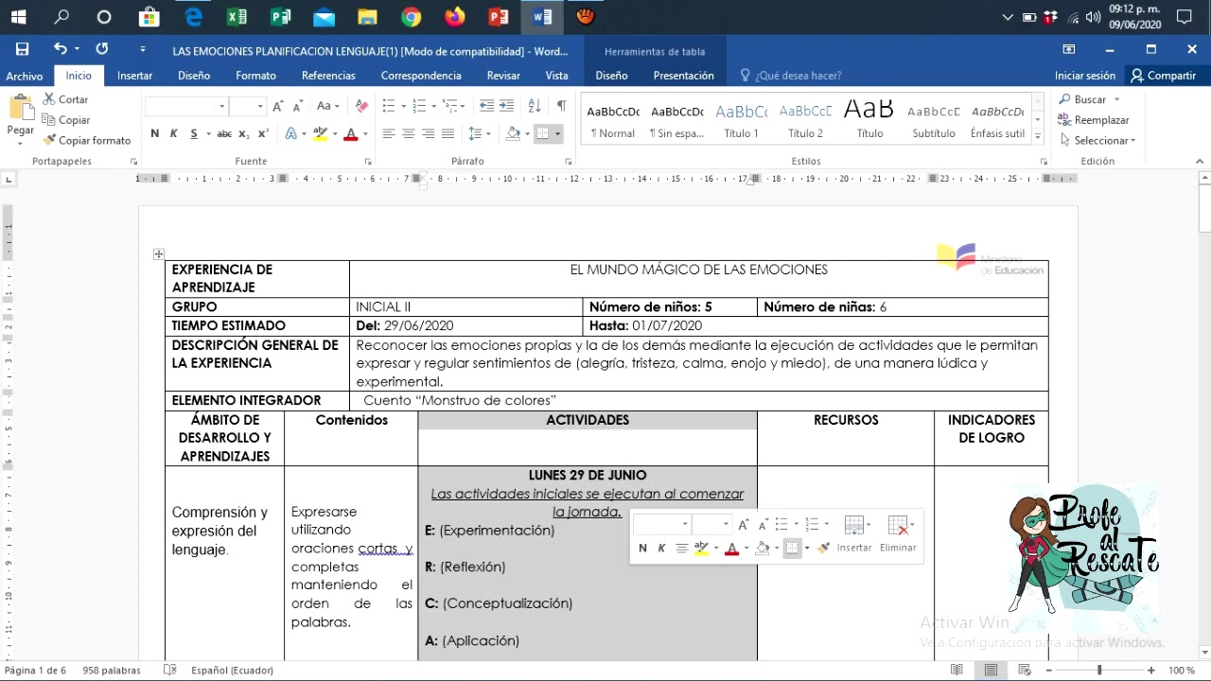Image resolution: width=1211 pixels, height=681 pixels.
Task: Click the Cortar scissors button
Action: tap(65, 99)
